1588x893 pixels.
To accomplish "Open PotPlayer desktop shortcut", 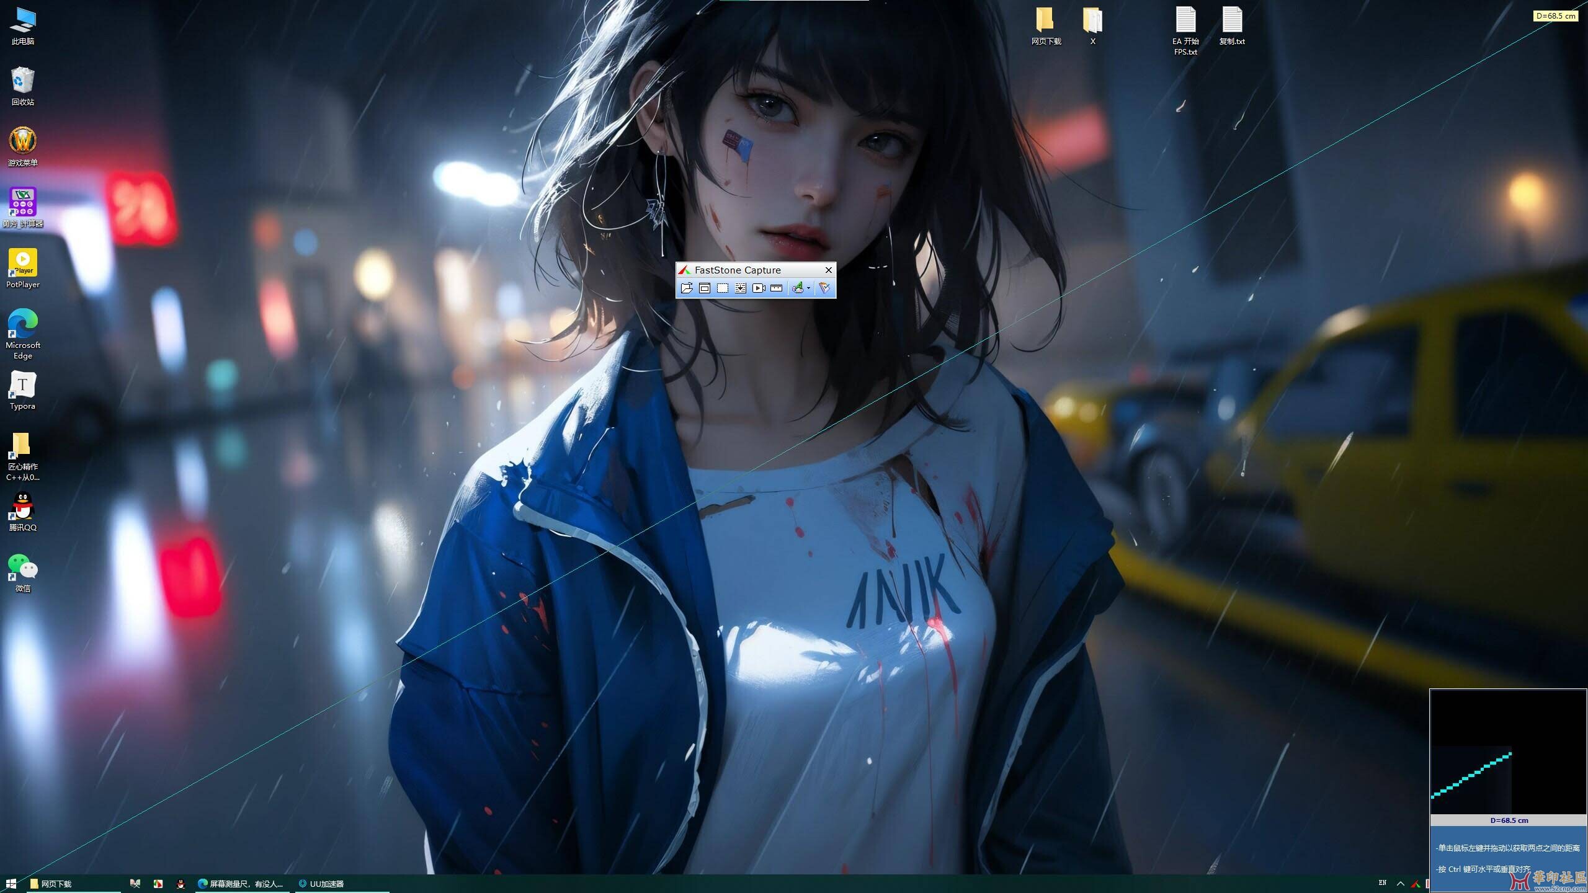I will click(x=23, y=264).
